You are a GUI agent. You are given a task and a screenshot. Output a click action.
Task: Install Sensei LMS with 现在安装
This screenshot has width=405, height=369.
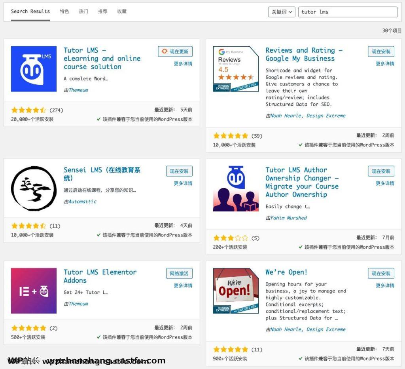tap(179, 171)
